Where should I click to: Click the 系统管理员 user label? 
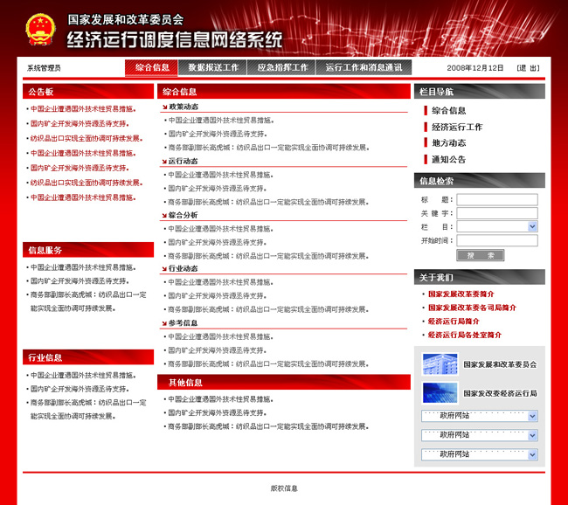tap(44, 68)
